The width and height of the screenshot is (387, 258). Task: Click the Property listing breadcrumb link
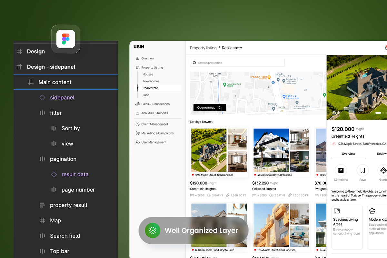203,48
